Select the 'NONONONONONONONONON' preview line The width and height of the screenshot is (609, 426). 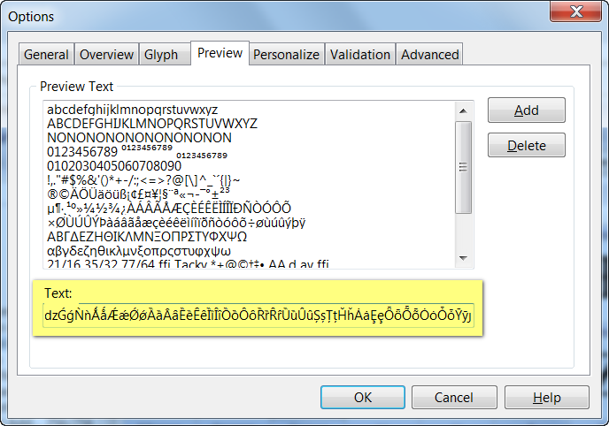[139, 138]
